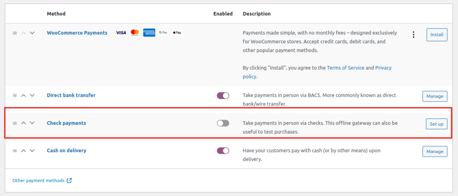Screen dimensions: 458x196
Task: Move Check payments down with arrow
Action: pos(32,123)
